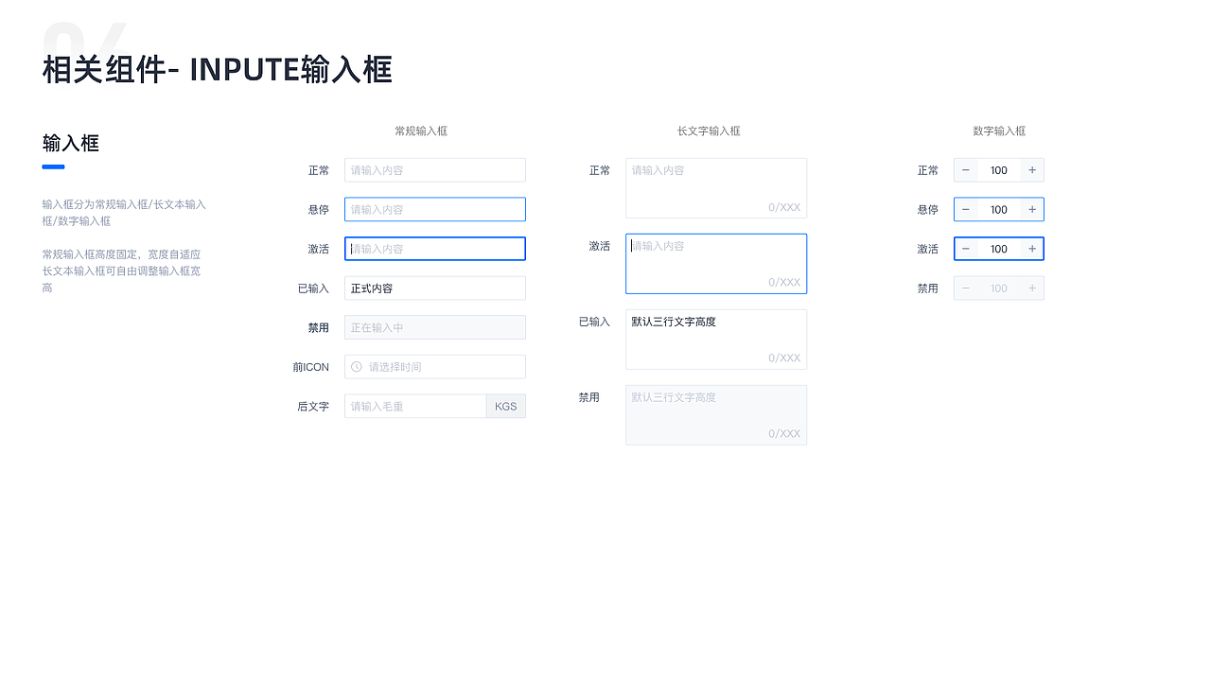Click the disabled long-text 禁用 textarea
This screenshot has width=1211, height=681.
click(715, 414)
